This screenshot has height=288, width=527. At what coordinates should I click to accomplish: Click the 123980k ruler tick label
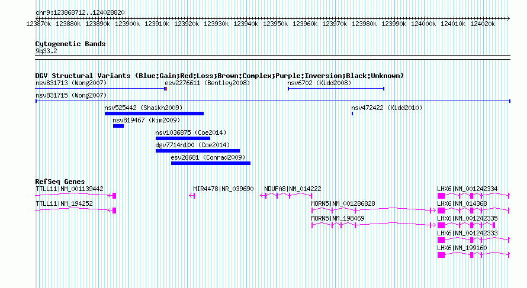coord(364,24)
